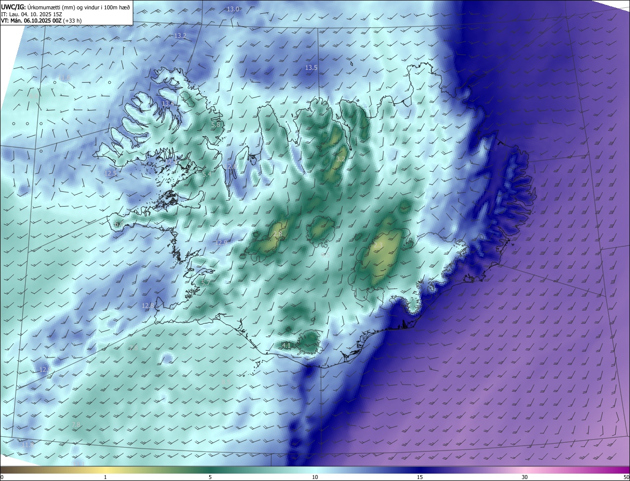
Task: Click the 5.4 value label on map
Action: (207, 174)
